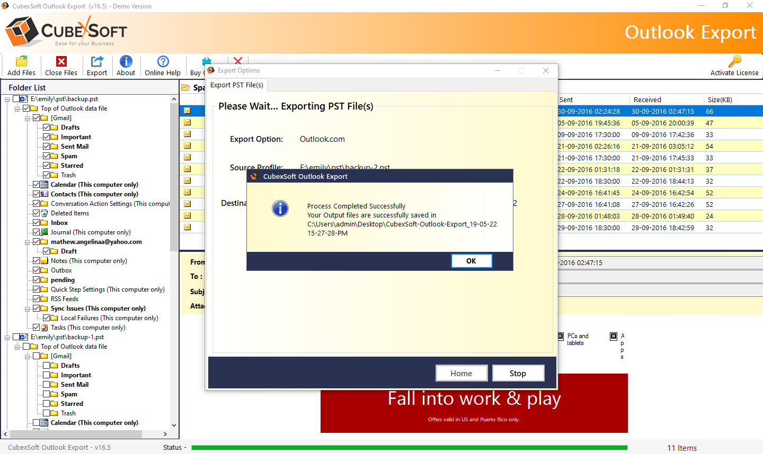
Task: Uncheck the Notes (This computer only) checkbox
Action: coord(37,261)
